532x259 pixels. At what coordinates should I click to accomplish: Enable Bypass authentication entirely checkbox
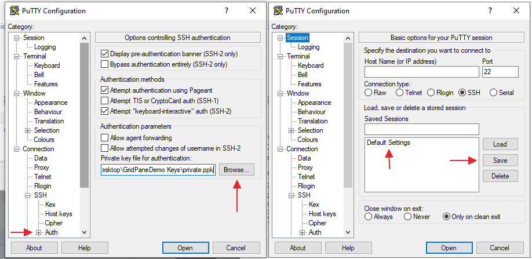click(x=104, y=64)
